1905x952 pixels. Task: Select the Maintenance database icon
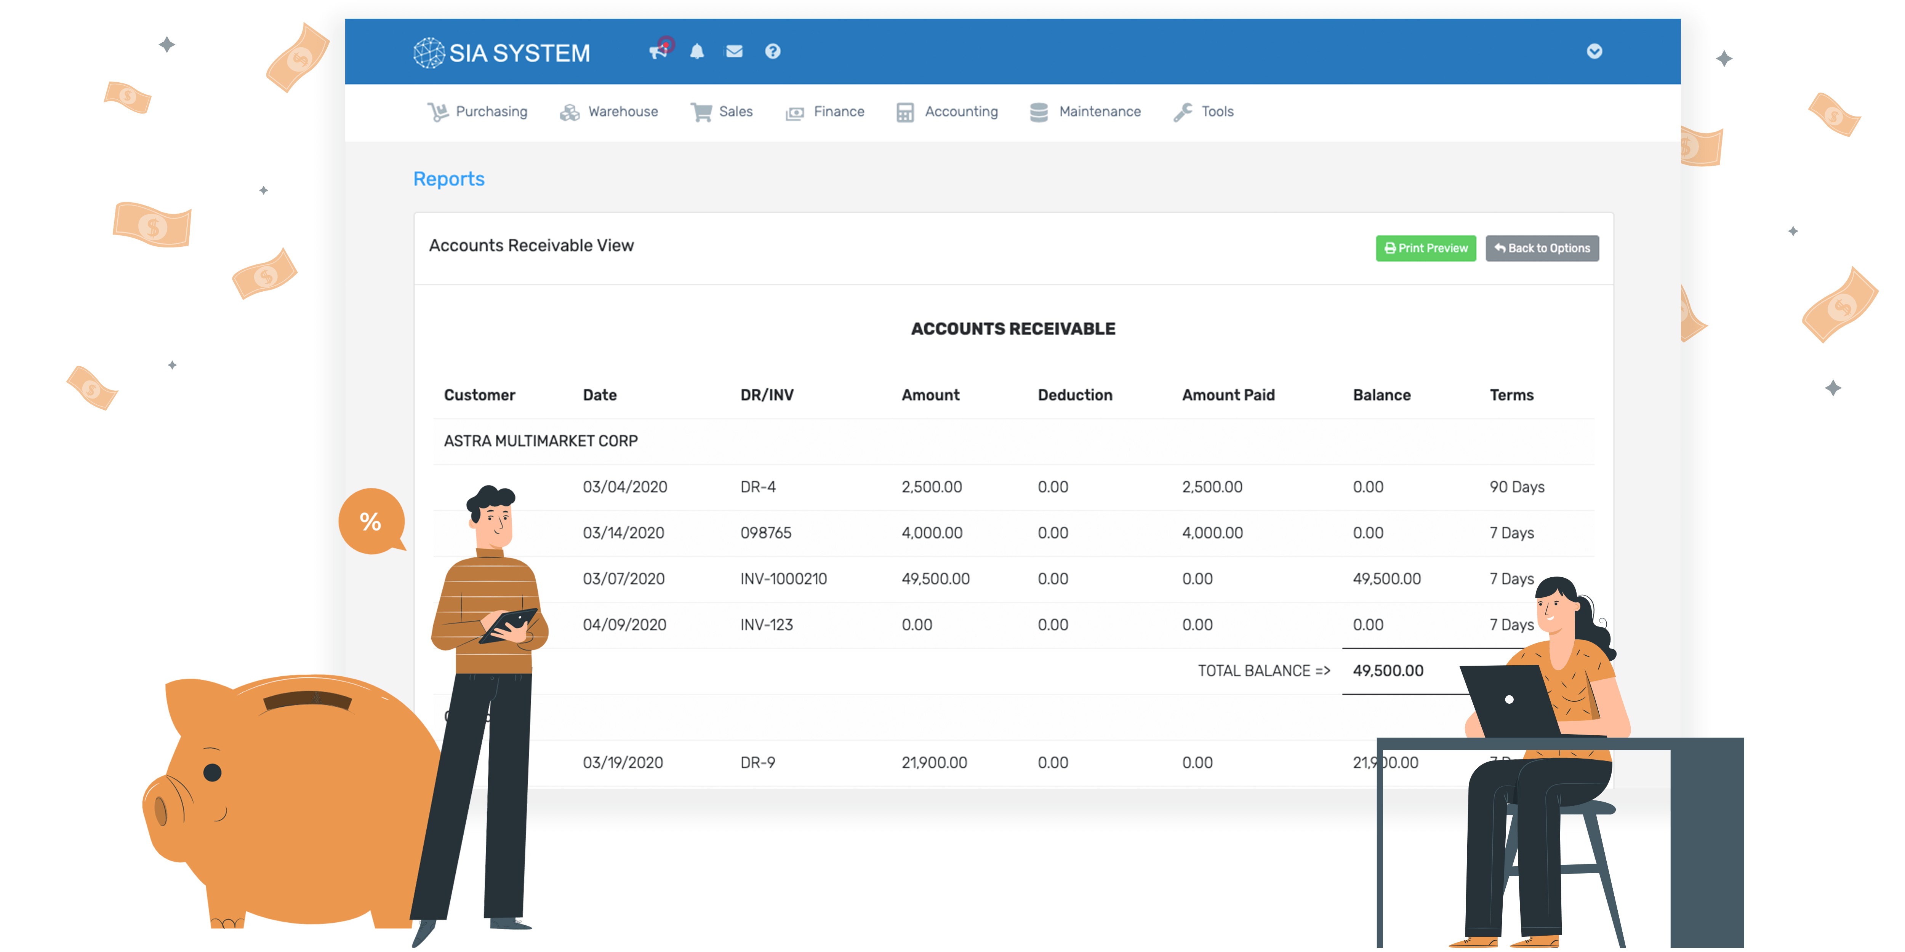[1038, 111]
